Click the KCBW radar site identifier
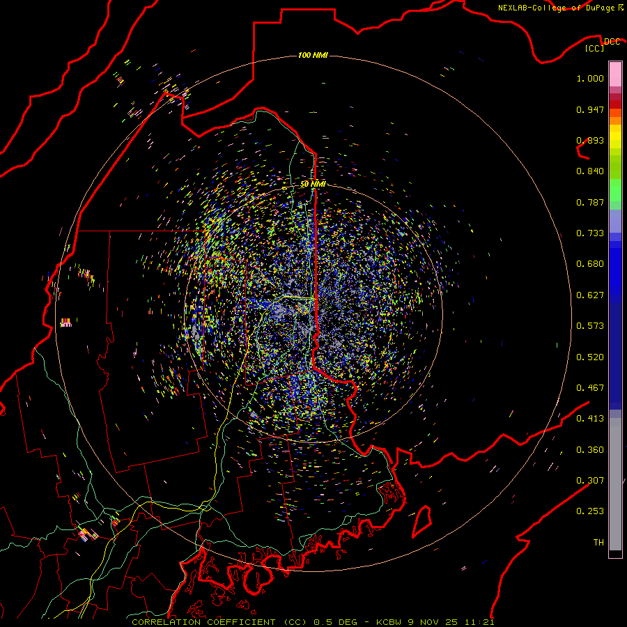 coord(389,622)
